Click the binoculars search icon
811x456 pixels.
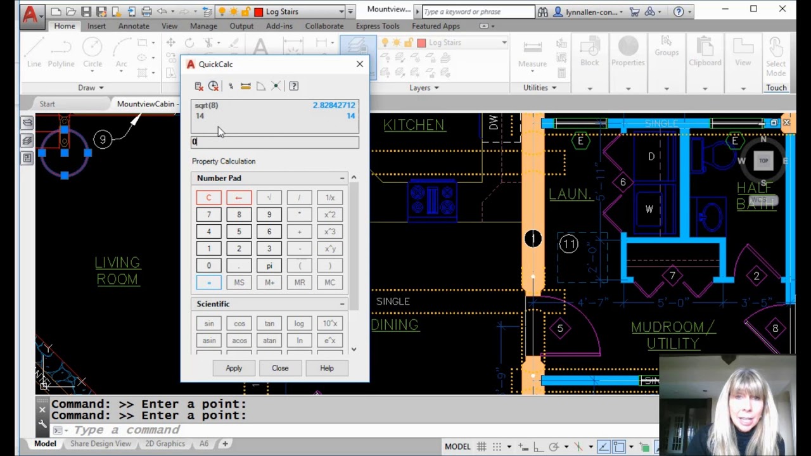543,11
